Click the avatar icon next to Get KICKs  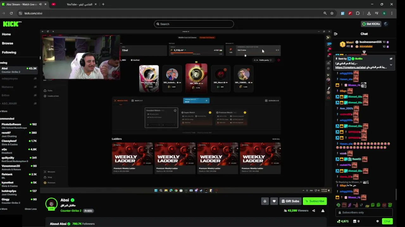(x=385, y=24)
